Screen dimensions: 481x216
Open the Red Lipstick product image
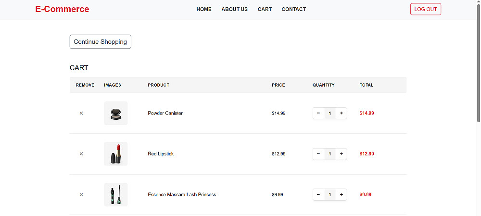tap(115, 154)
